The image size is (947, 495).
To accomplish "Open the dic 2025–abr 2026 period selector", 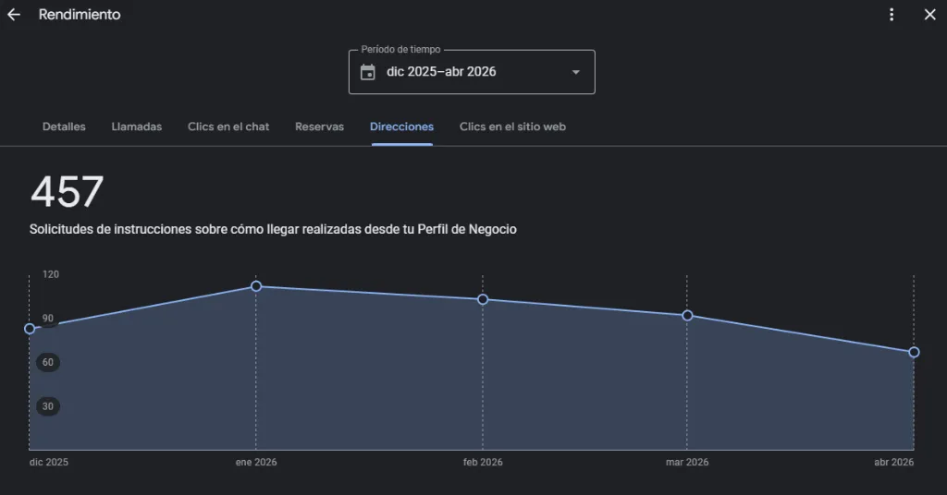I will point(472,72).
